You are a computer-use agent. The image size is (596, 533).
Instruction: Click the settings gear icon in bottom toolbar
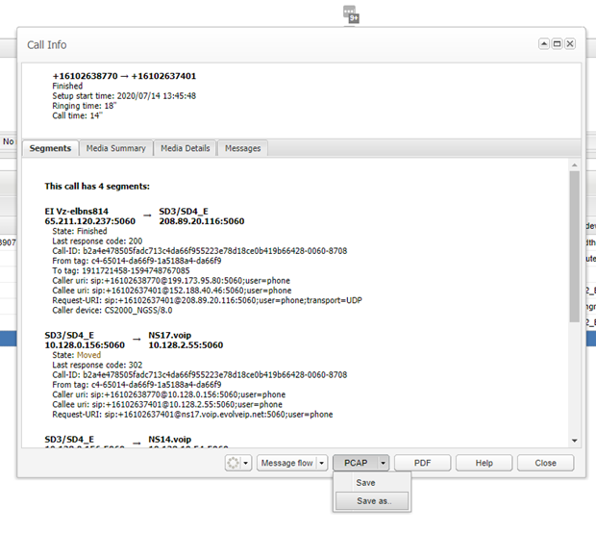pyautogui.click(x=231, y=463)
